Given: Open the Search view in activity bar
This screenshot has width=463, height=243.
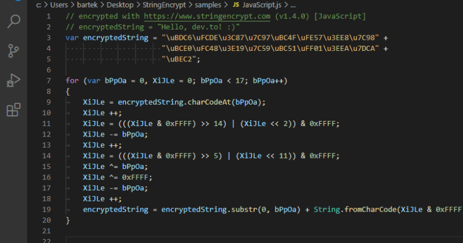Looking at the screenshot, I should click(13, 23).
